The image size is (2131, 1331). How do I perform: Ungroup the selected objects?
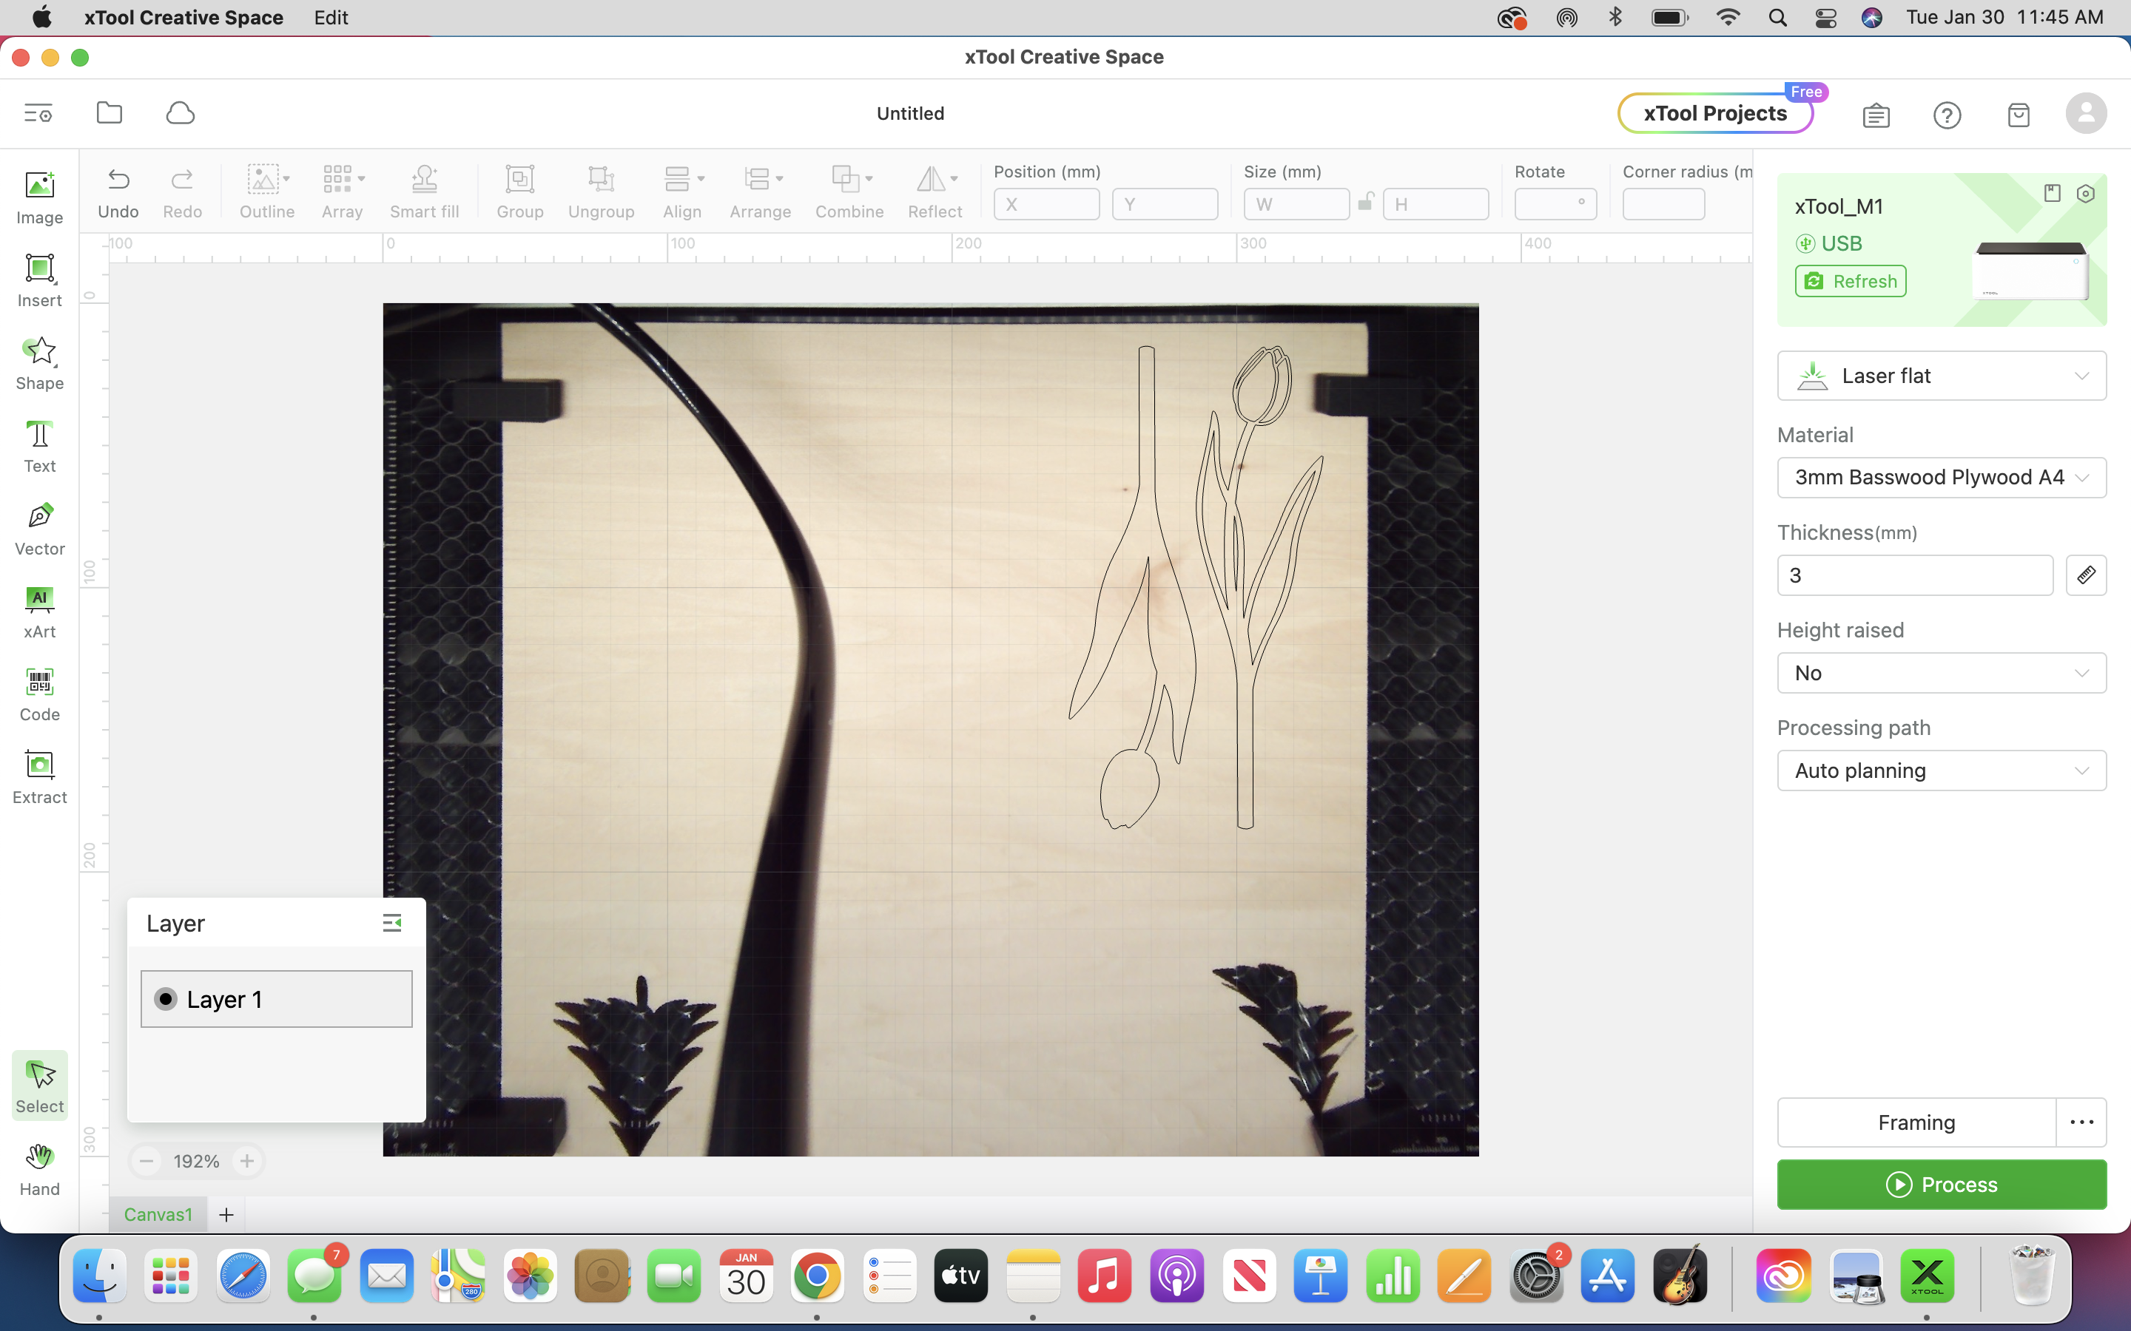[602, 192]
